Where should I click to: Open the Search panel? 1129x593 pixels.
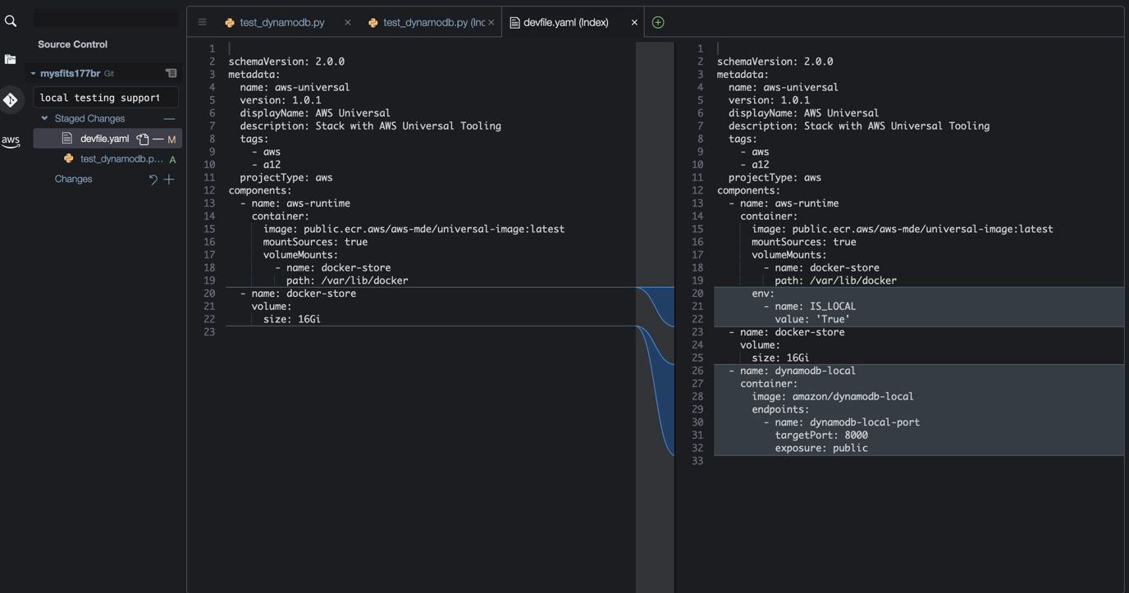(11, 20)
